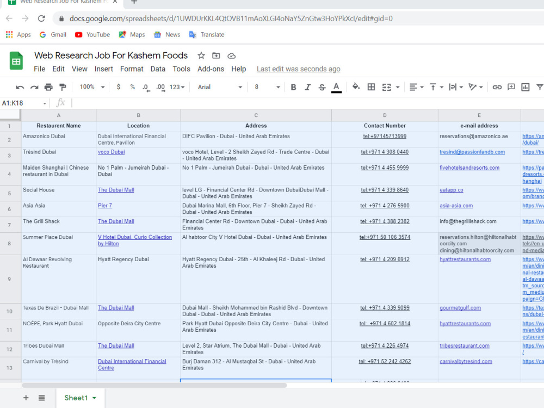The width and height of the screenshot is (544, 408).
Task: Select the Paint format tool
Action: click(x=63, y=87)
